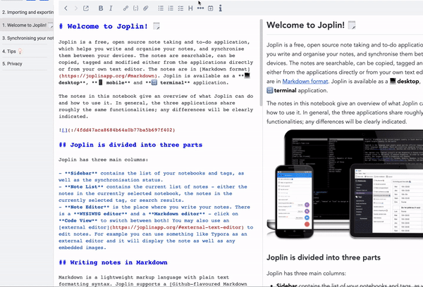Attach a file using the paperclip icon
423x287 pixels.
[146, 8]
